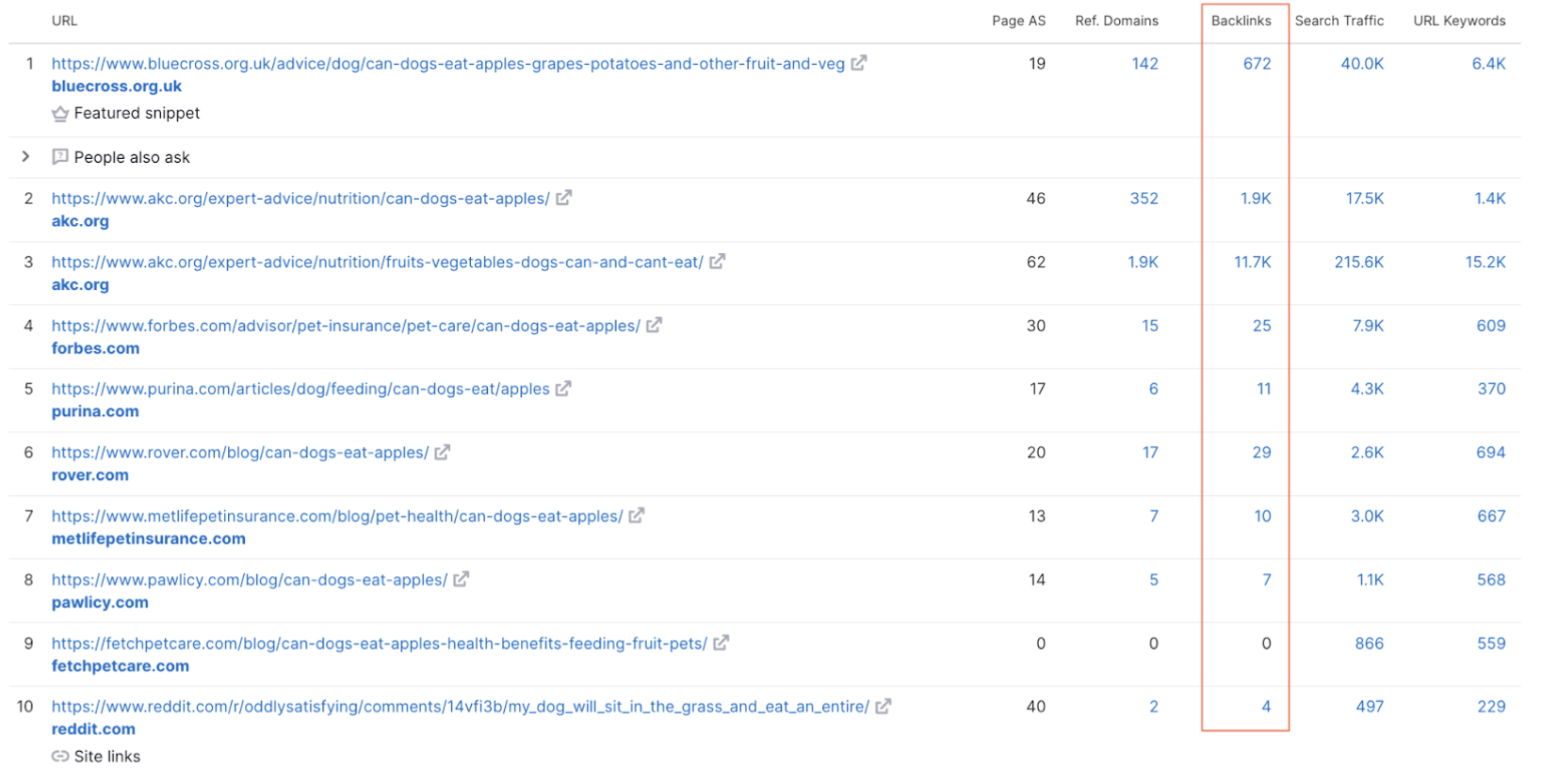
Task: Open 40.0K search traffic value
Action: click(x=1362, y=64)
